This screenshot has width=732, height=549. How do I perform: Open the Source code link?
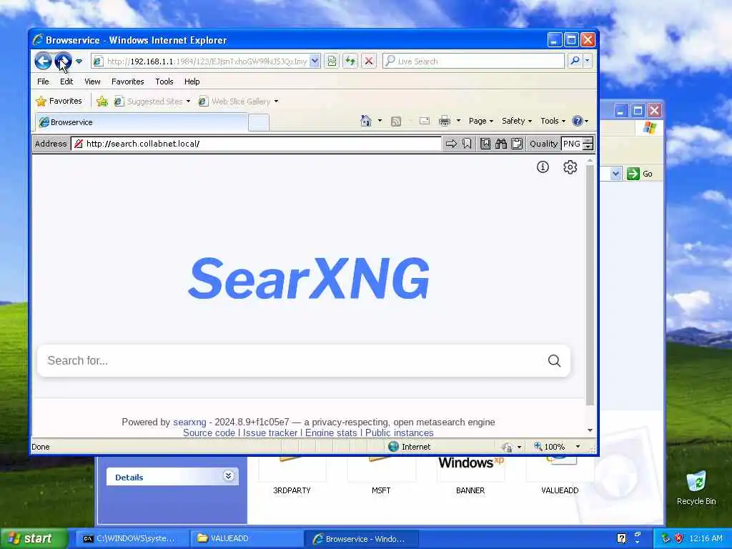(209, 432)
